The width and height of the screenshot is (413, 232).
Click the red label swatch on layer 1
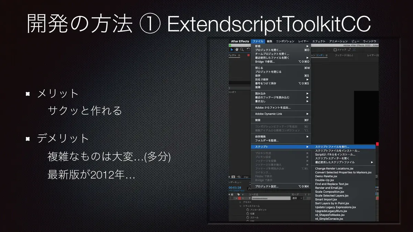(240, 198)
